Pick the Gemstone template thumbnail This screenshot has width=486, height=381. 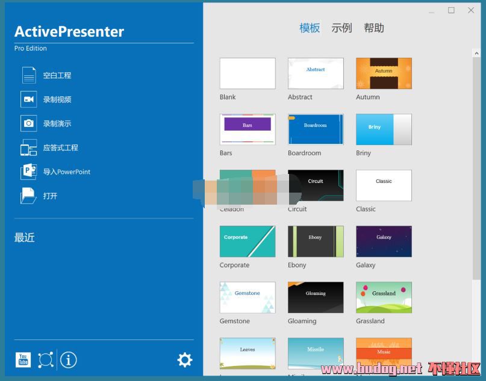coord(248,297)
